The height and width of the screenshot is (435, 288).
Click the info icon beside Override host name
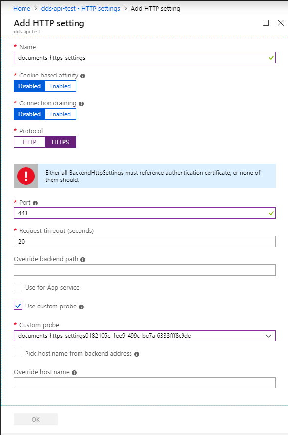73,372
